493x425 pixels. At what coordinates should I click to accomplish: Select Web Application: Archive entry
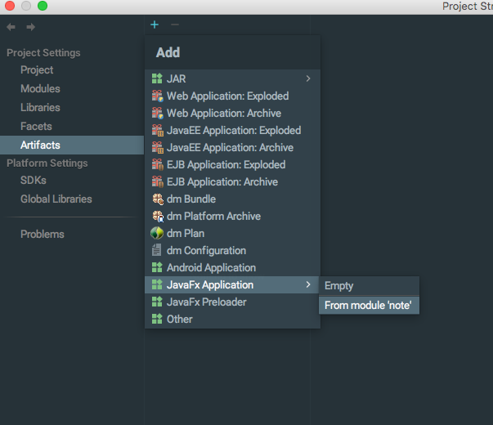tap(232, 113)
